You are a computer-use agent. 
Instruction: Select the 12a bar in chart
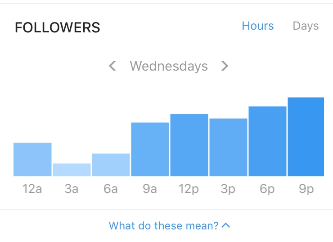click(x=32, y=159)
